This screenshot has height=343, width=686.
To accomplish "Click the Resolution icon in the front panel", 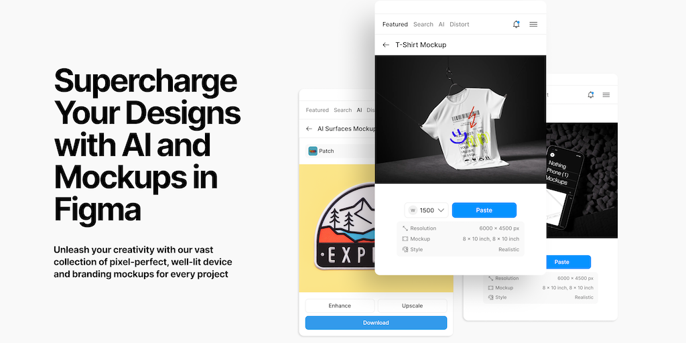I will coord(405,228).
